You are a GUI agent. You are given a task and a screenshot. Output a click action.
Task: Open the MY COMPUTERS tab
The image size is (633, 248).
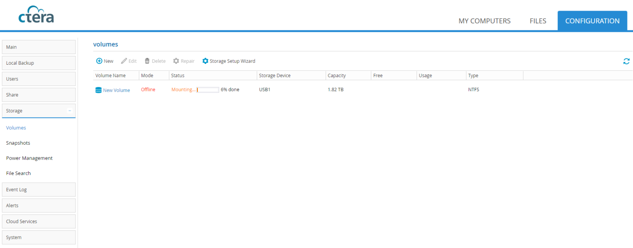pyautogui.click(x=484, y=21)
